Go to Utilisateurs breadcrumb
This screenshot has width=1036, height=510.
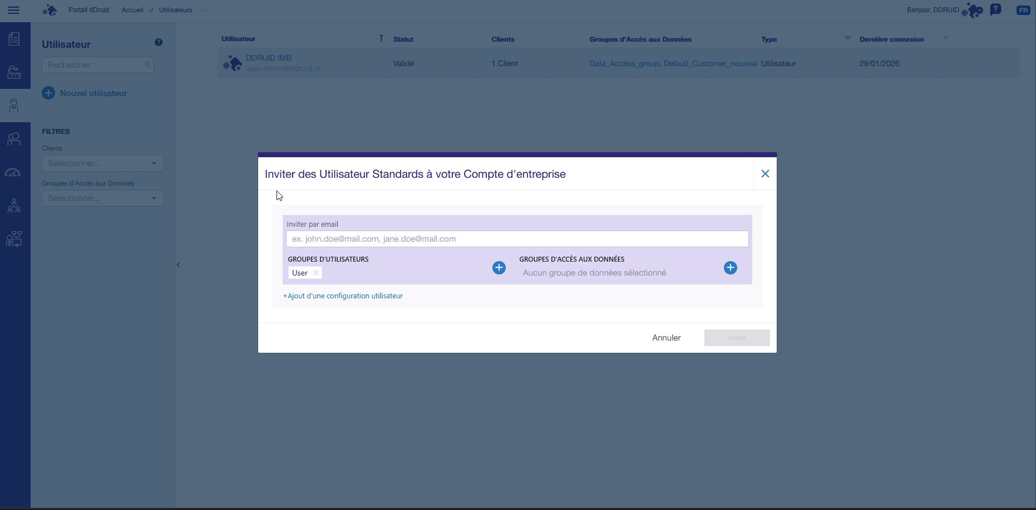[175, 10]
